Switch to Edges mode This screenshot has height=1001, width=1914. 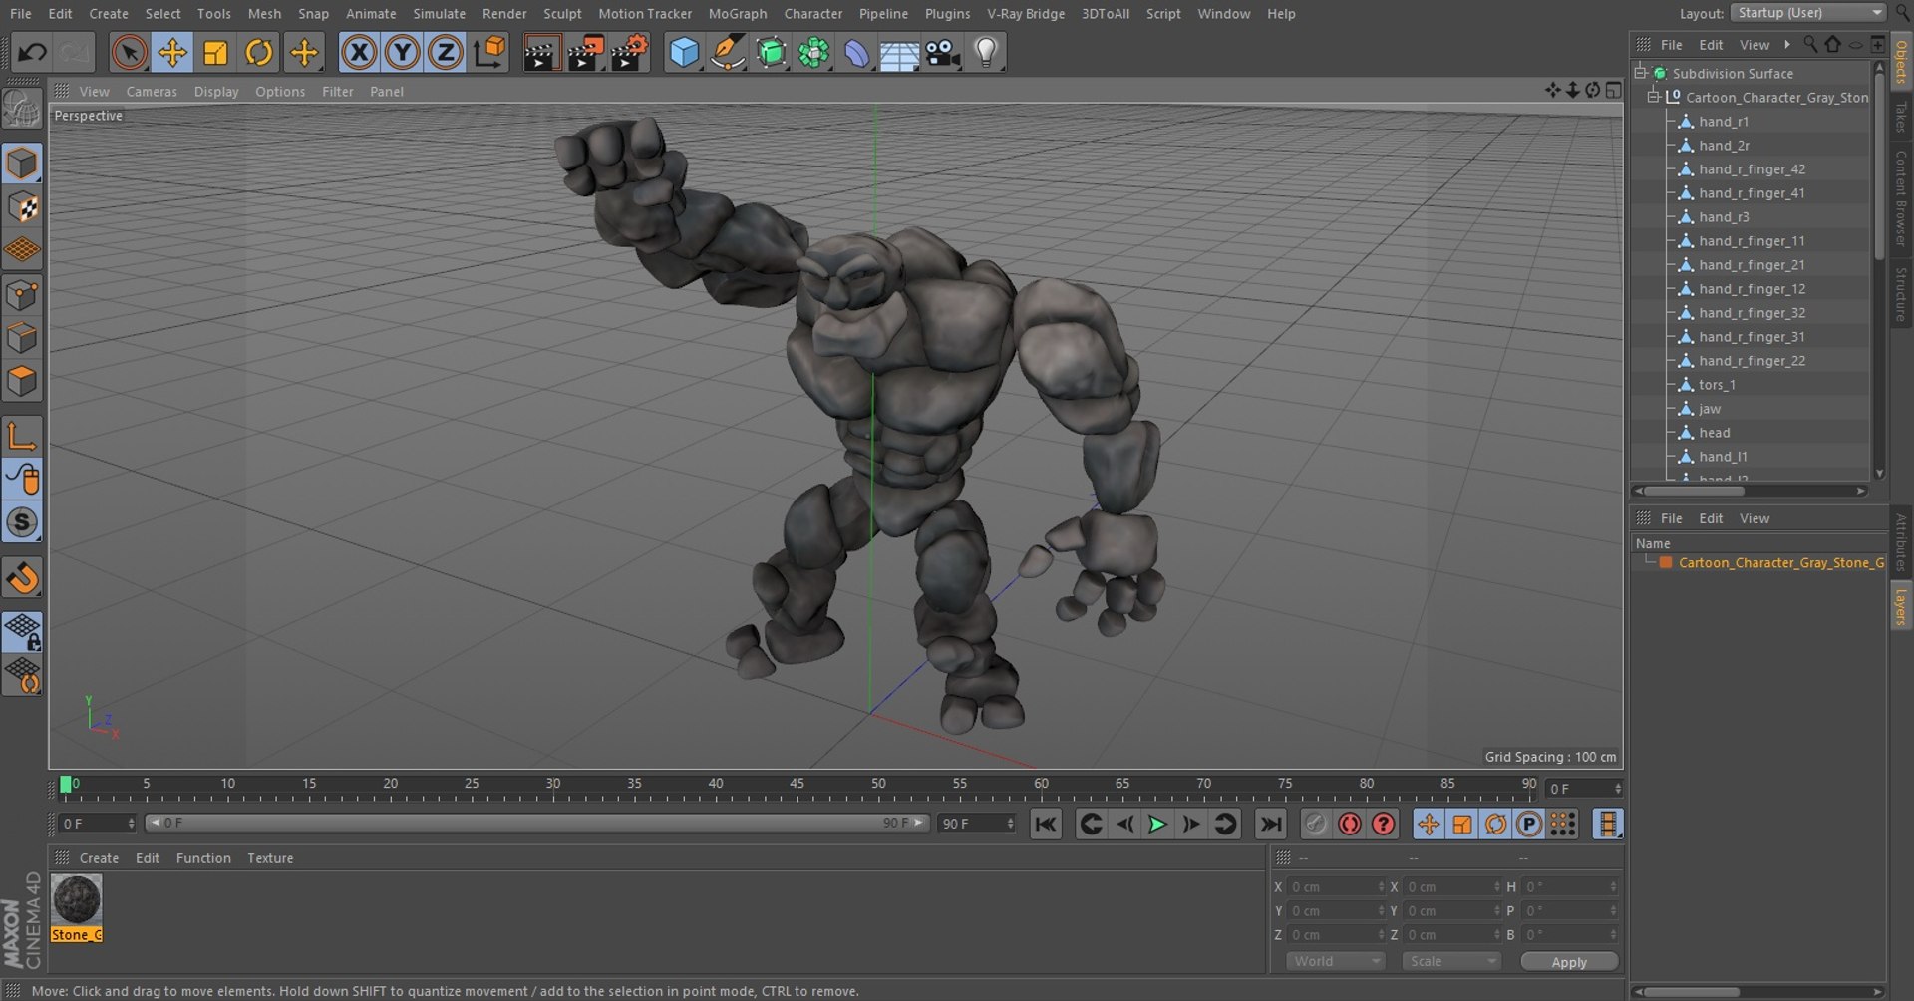(x=22, y=338)
